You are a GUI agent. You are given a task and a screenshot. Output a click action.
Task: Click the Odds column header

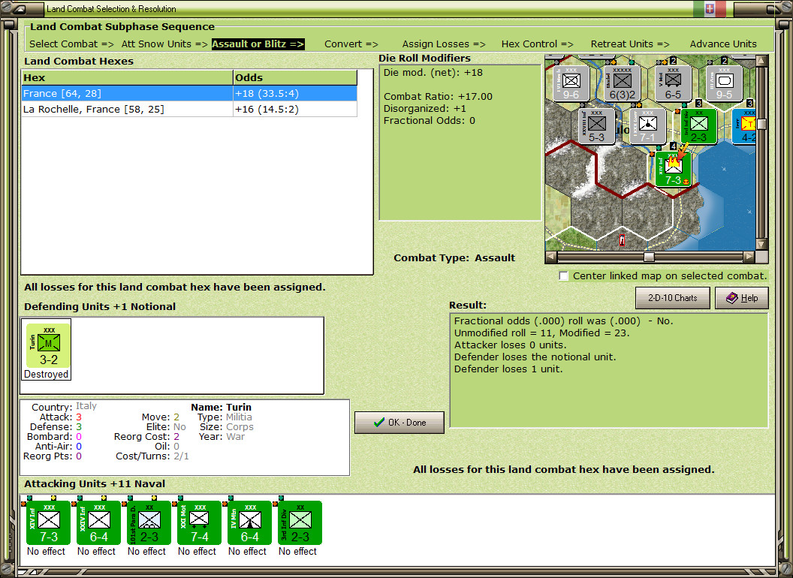pyautogui.click(x=295, y=77)
